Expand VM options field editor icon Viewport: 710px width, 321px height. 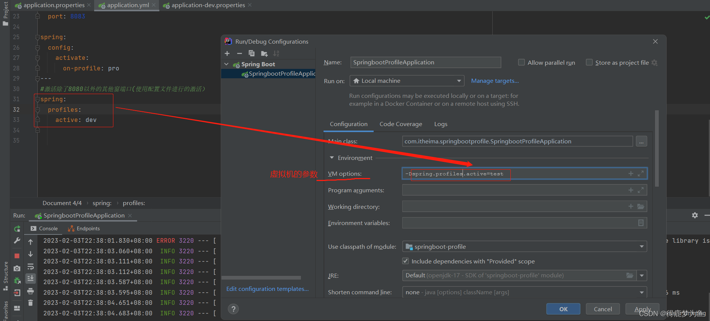[640, 173]
